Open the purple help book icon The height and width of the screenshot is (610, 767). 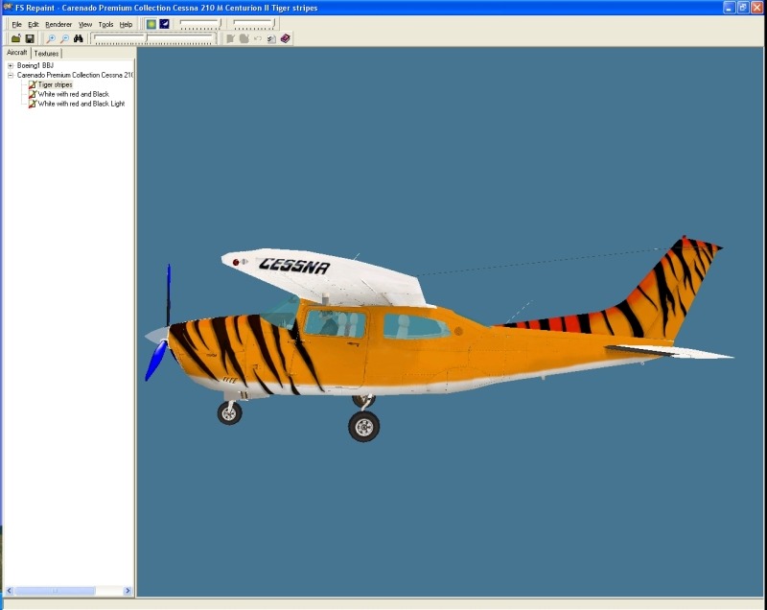point(285,38)
